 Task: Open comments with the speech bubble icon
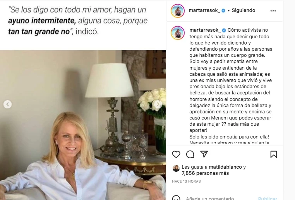(190, 154)
